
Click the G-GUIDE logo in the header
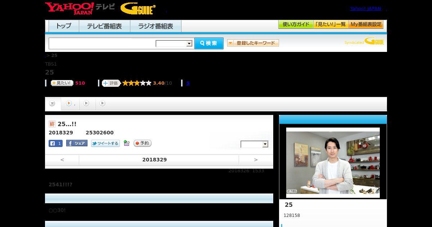tap(138, 9)
